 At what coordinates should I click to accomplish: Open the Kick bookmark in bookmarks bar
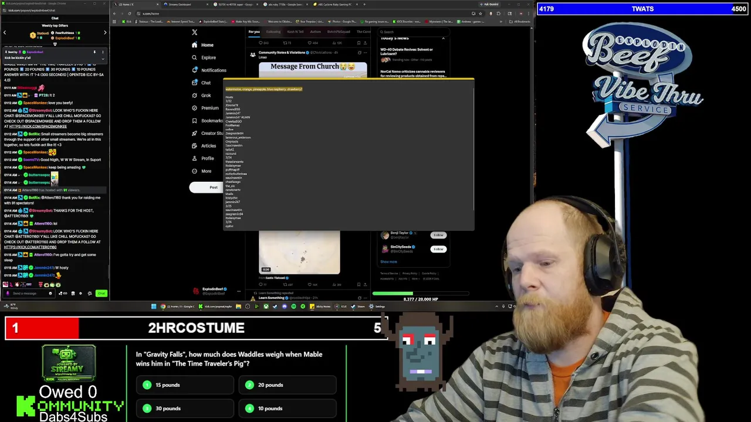point(127,22)
